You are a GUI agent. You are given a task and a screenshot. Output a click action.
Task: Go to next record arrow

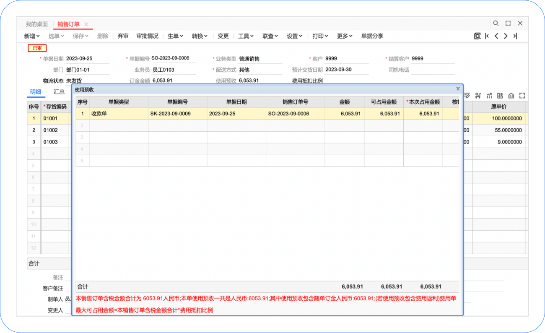(x=506, y=36)
